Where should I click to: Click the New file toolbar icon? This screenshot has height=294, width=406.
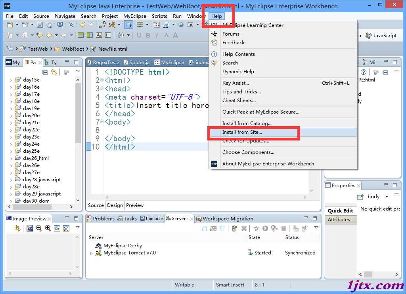click(10, 25)
